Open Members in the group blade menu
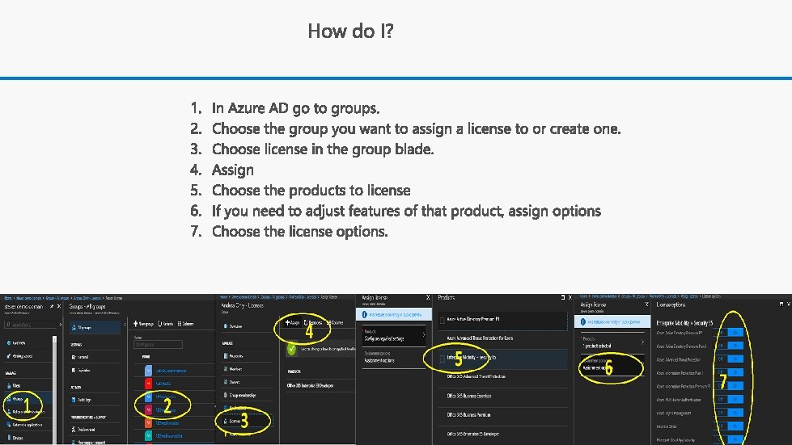The image size is (792, 445). click(232, 369)
